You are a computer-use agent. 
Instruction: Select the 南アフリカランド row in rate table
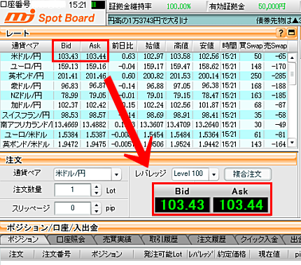tap(144, 125)
